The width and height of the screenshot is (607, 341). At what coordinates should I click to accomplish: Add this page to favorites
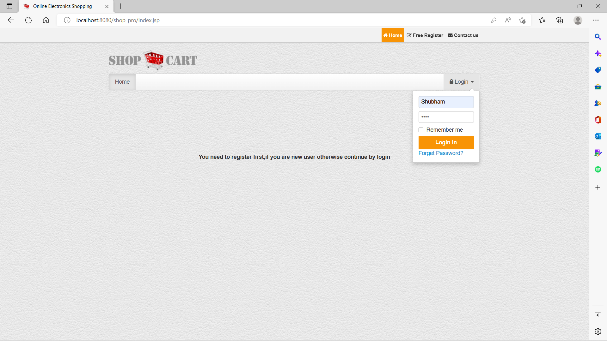point(522,20)
